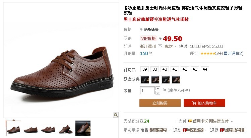Click the magnifier zoom icon on product image
The width and height of the screenshot is (251, 138).
116,115
